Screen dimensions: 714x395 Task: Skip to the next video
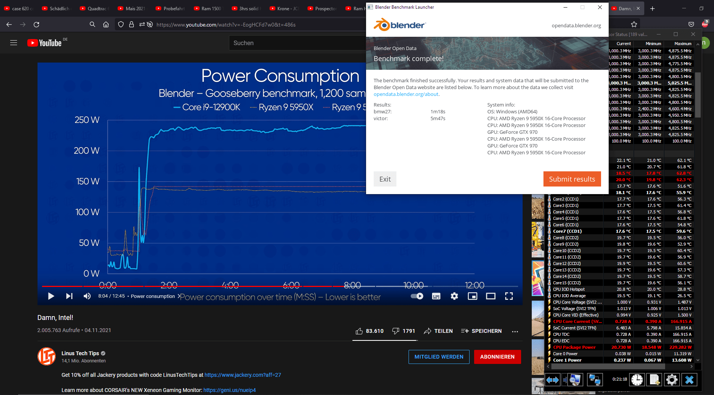[69, 296]
